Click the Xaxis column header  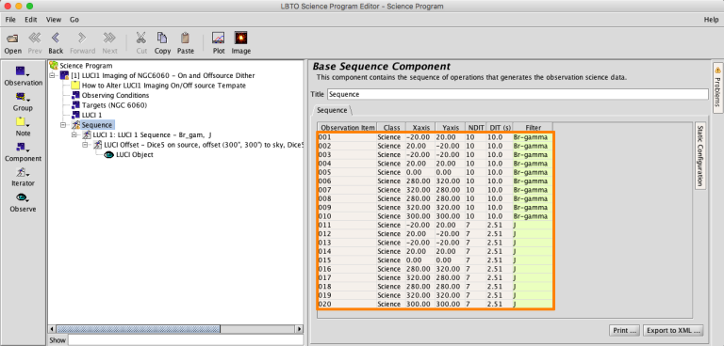click(x=420, y=127)
